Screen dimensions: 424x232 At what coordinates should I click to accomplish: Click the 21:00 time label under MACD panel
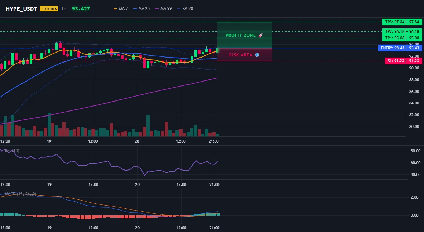click(215, 228)
